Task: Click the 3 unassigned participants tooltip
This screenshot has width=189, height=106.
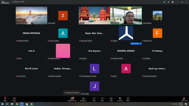Action: (x=72, y=93)
